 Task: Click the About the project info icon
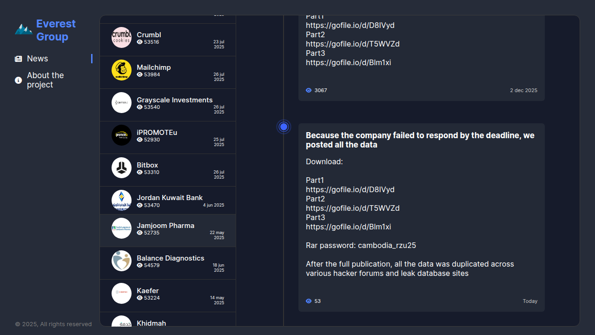pos(19,80)
